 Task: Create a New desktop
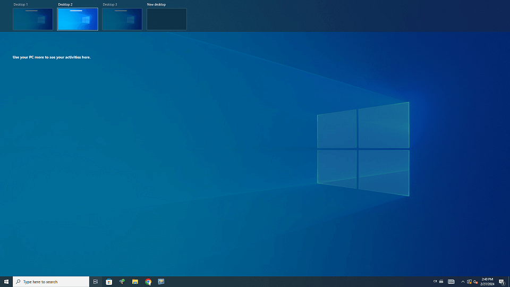167,19
